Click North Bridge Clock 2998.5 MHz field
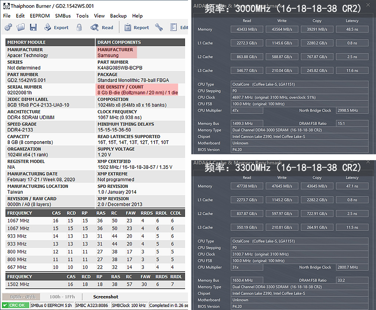The height and width of the screenshot is (310, 376). (352, 110)
